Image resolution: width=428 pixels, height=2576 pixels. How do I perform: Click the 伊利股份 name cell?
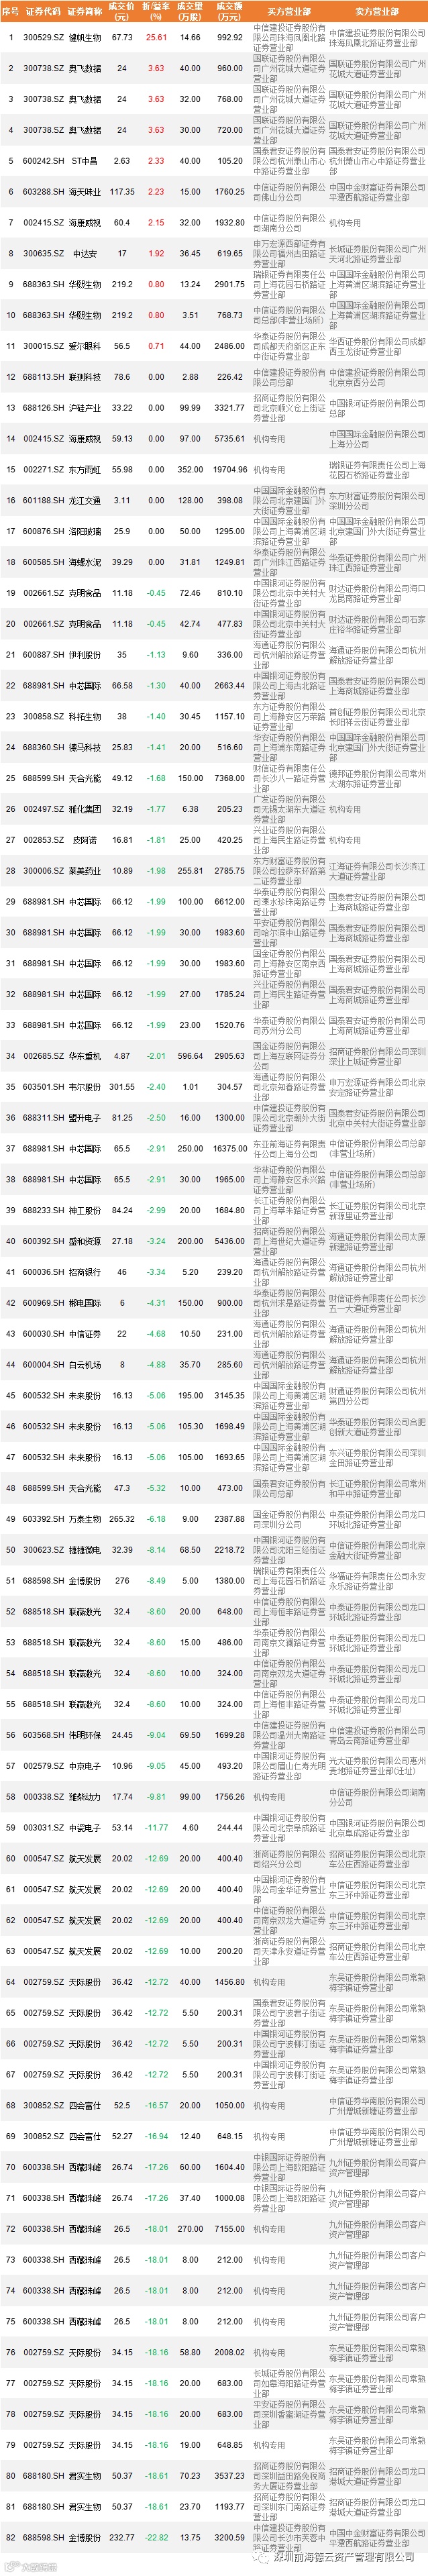[x=84, y=655]
